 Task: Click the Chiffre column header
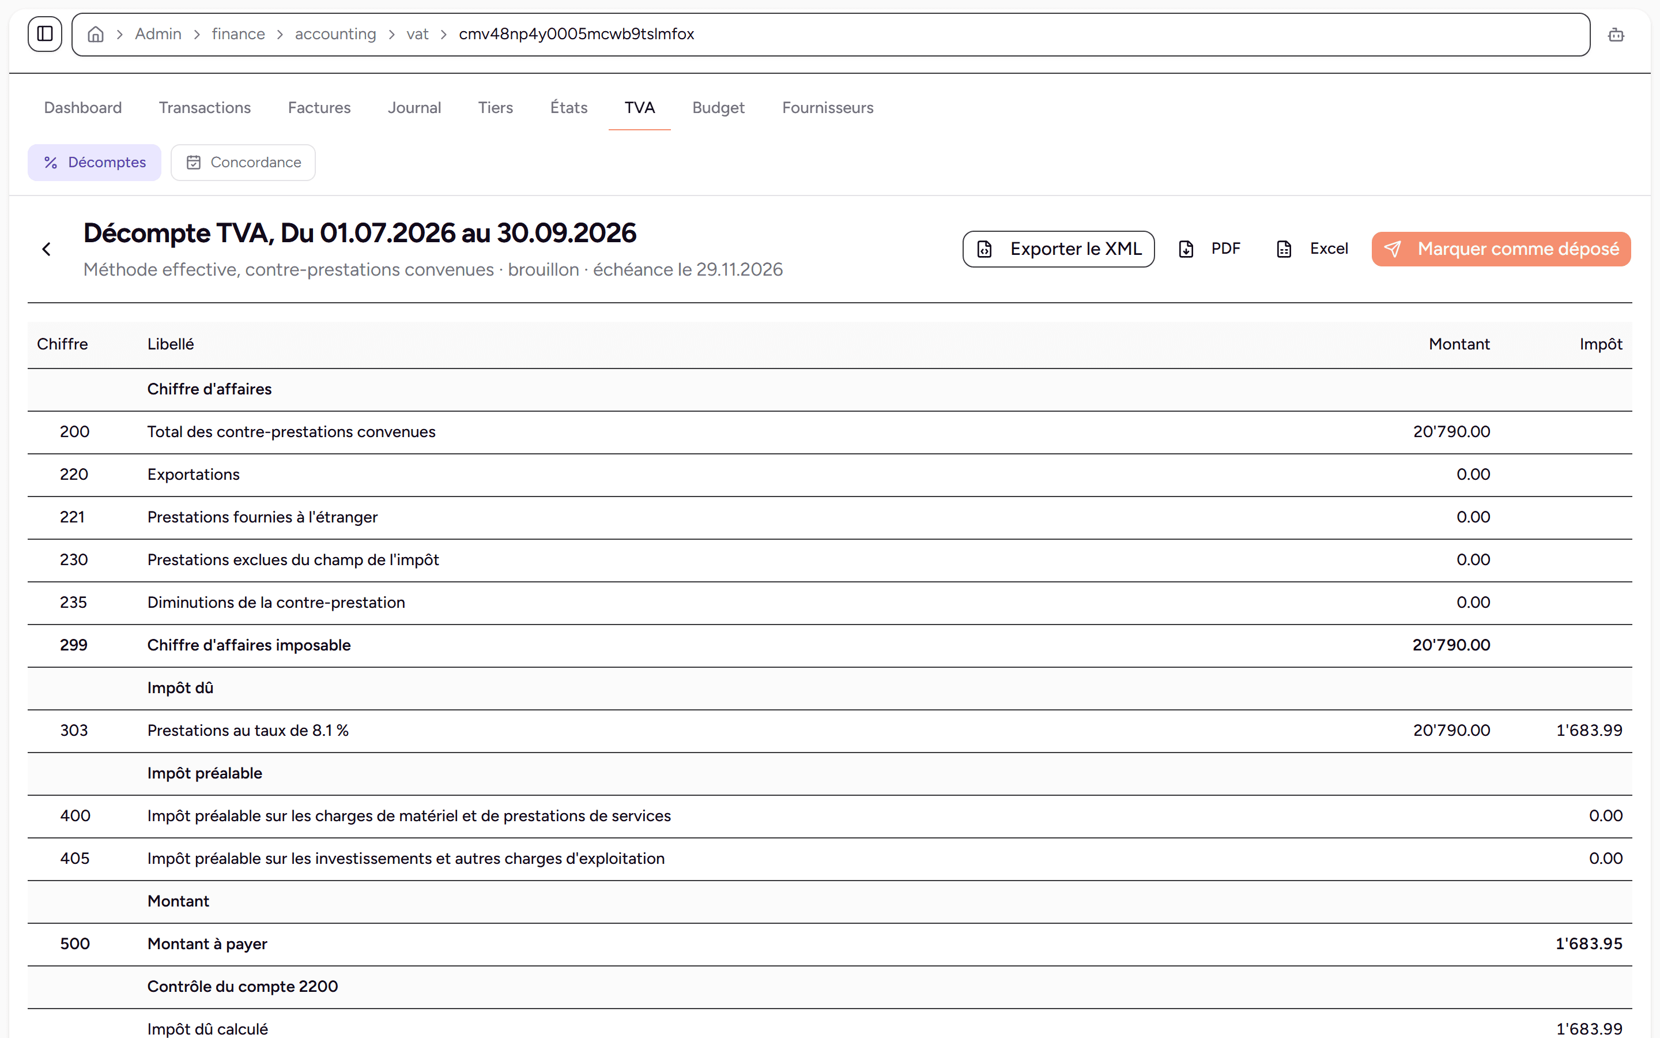point(62,345)
